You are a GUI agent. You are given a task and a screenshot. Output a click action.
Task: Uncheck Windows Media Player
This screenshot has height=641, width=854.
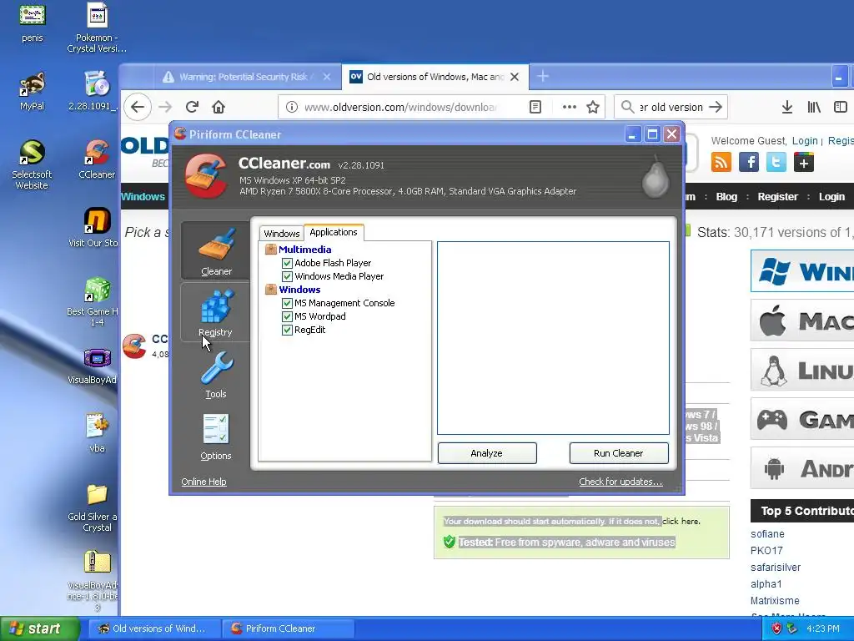coord(287,277)
